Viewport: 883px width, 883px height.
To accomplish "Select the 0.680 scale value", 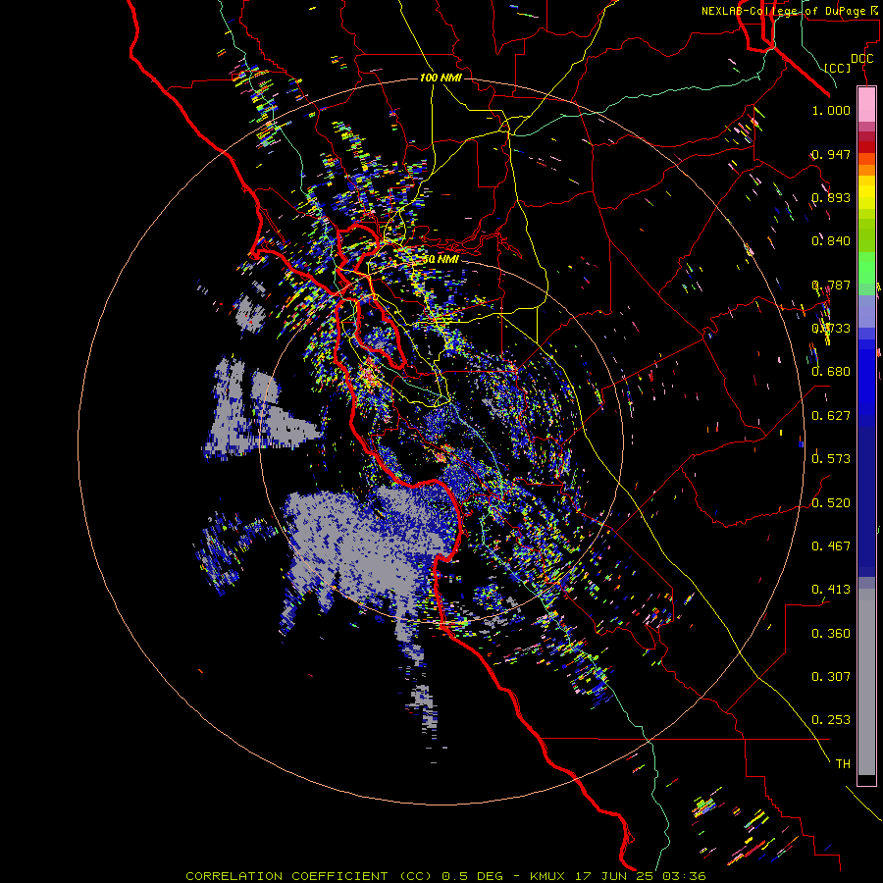I will coord(831,372).
